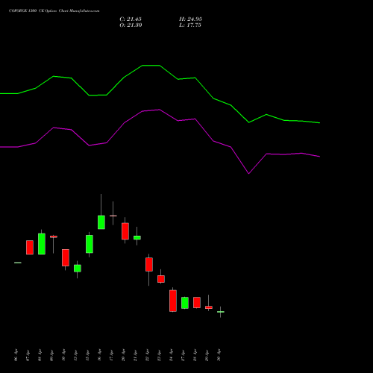Select the 17 Apr date label

point(111,355)
